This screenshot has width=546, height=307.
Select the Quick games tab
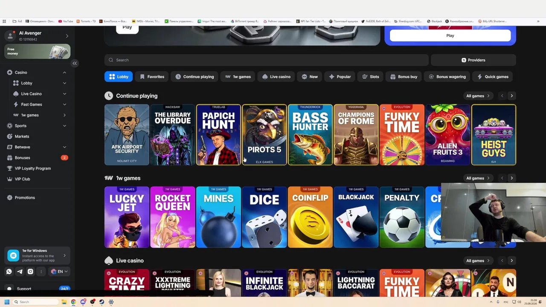pyautogui.click(x=493, y=77)
